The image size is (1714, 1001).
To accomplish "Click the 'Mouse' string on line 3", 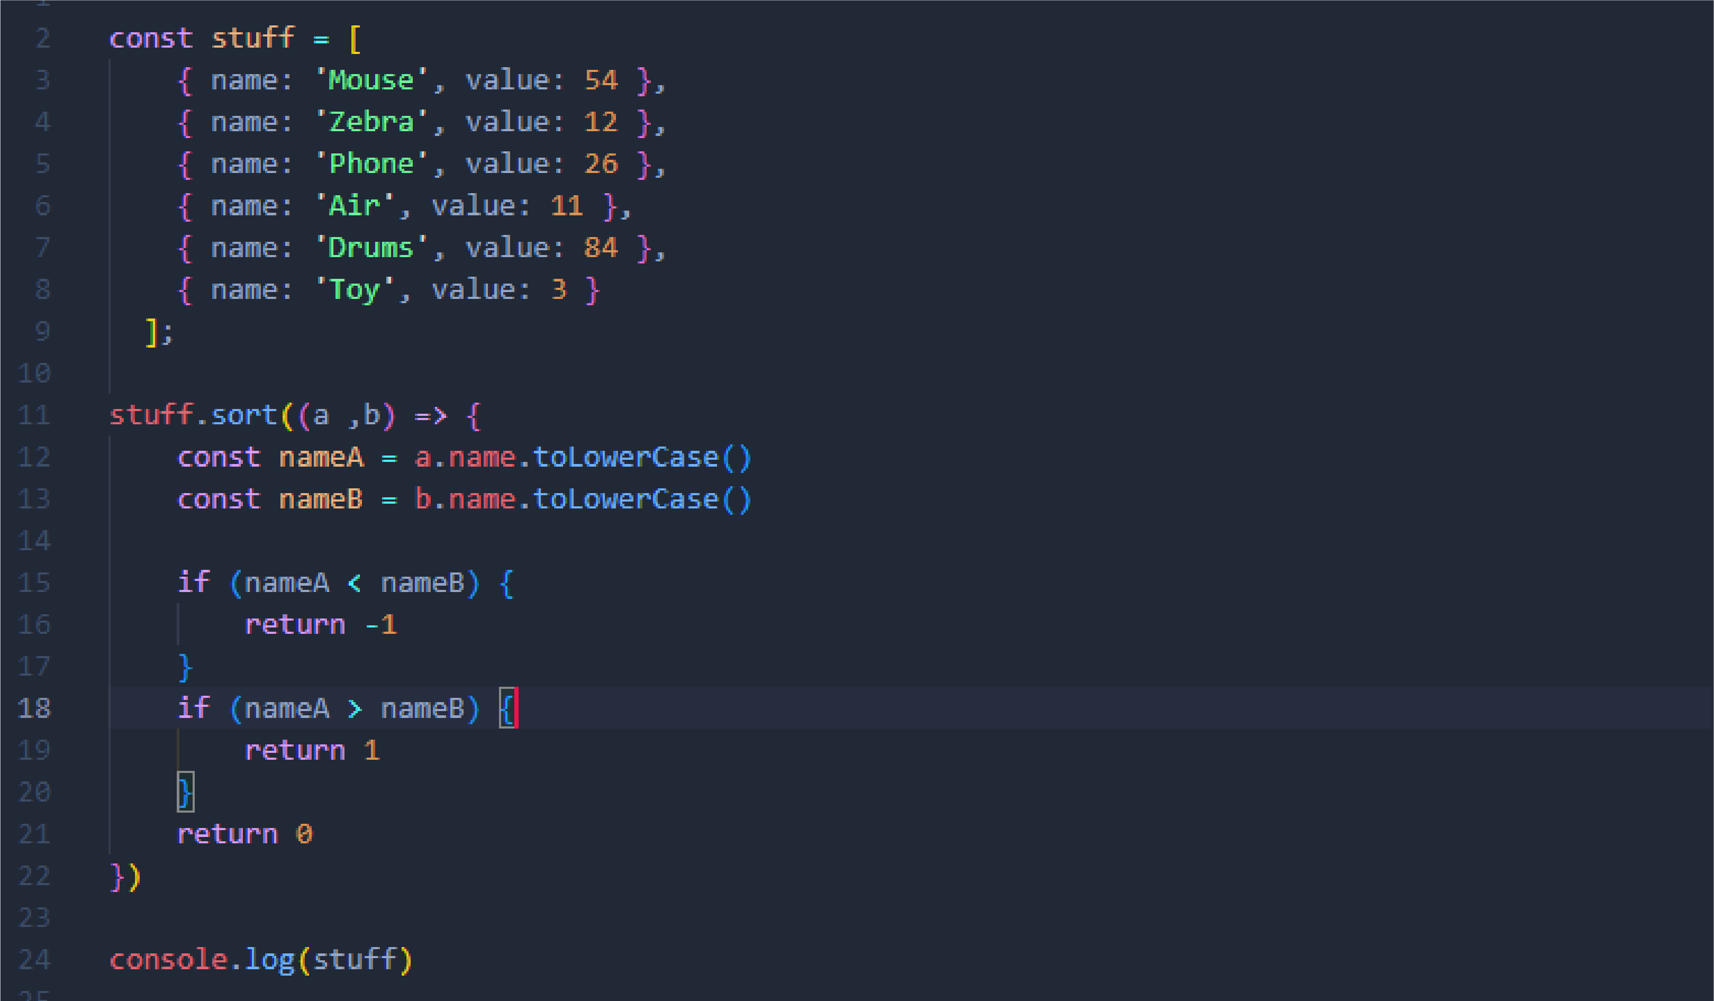I will 371,80.
